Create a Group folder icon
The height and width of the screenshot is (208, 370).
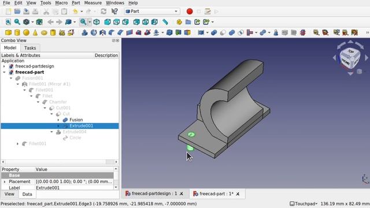188,22
